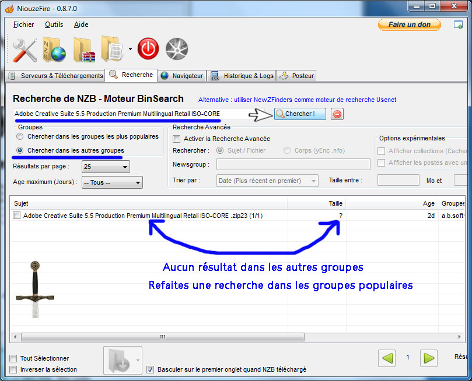The width and height of the screenshot is (472, 381).
Task: Open the Trier par dropdown
Action: coord(267,181)
